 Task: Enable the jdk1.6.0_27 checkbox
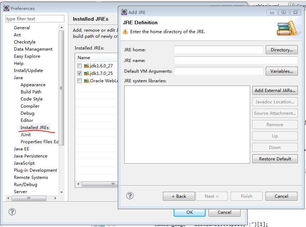tap(79, 66)
